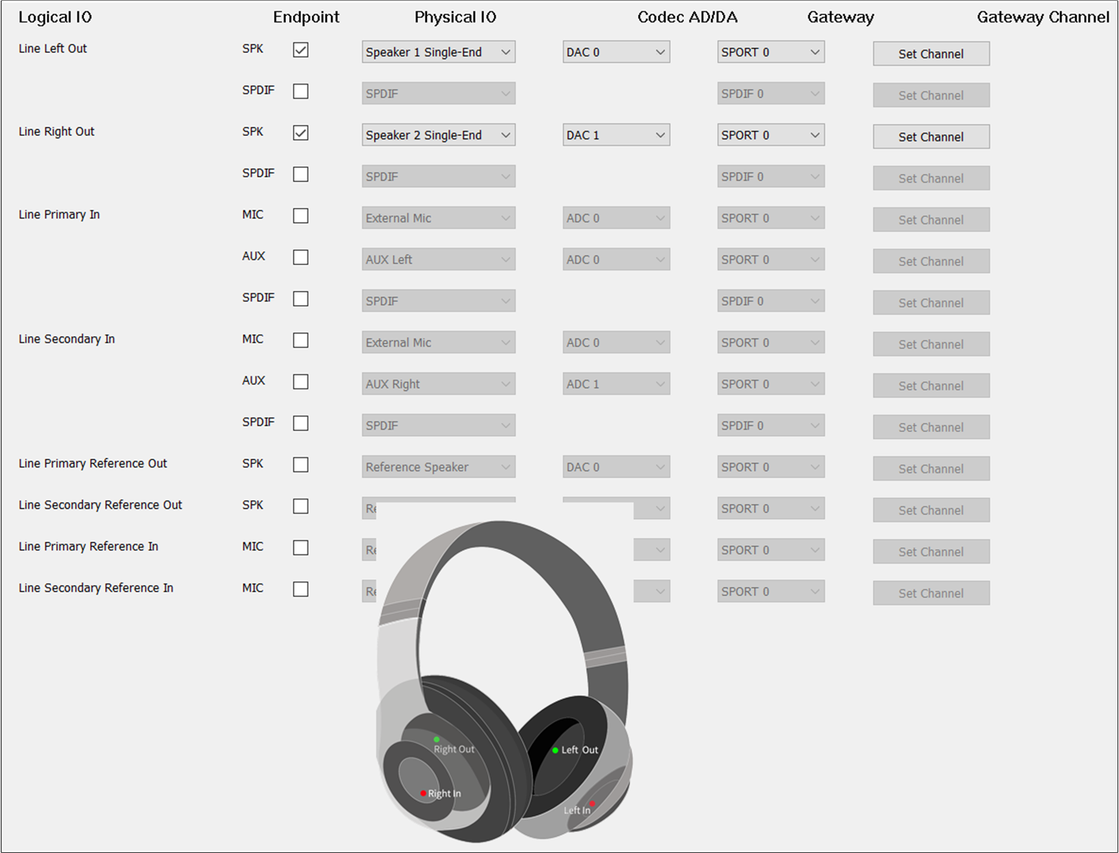Viewport: 1119px width, 853px height.
Task: Enable AUX endpoint for Line Primary In
Action: click(301, 258)
